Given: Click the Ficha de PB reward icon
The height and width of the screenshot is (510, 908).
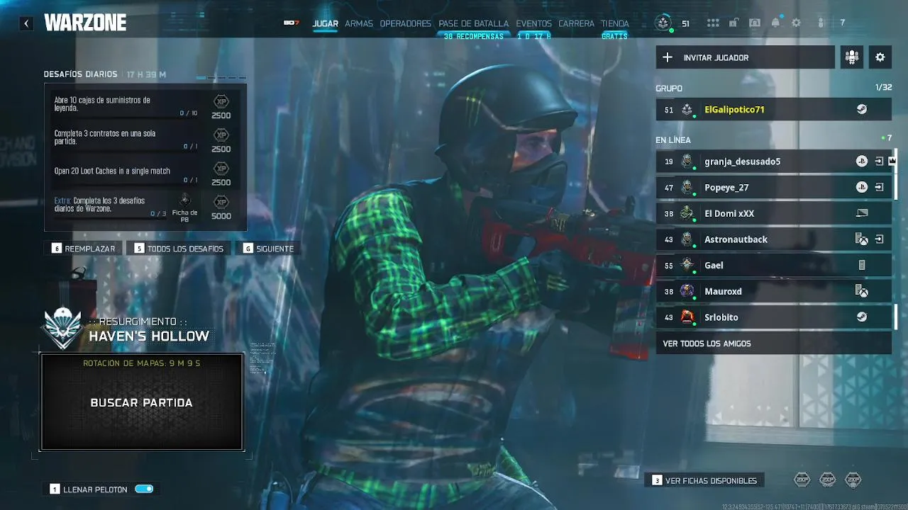Looking at the screenshot, I should (x=184, y=200).
